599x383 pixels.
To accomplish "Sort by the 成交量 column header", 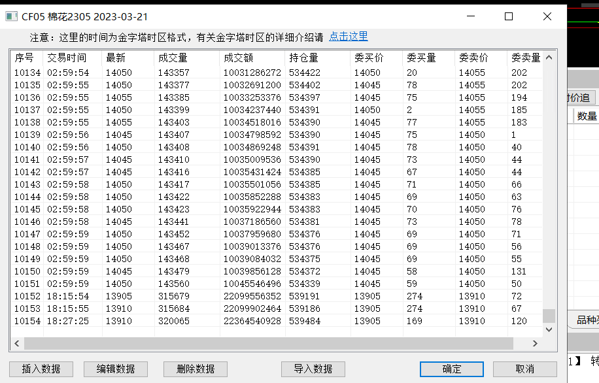I will coord(173,58).
